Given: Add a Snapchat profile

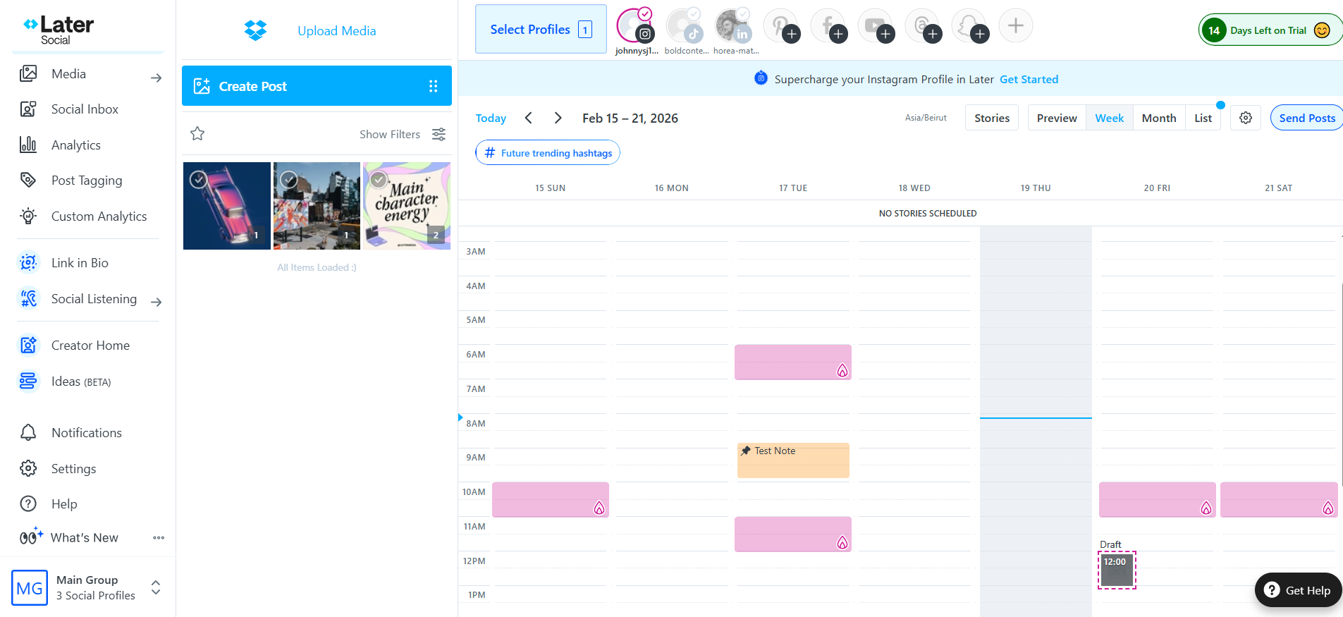Looking at the screenshot, I should 969,26.
